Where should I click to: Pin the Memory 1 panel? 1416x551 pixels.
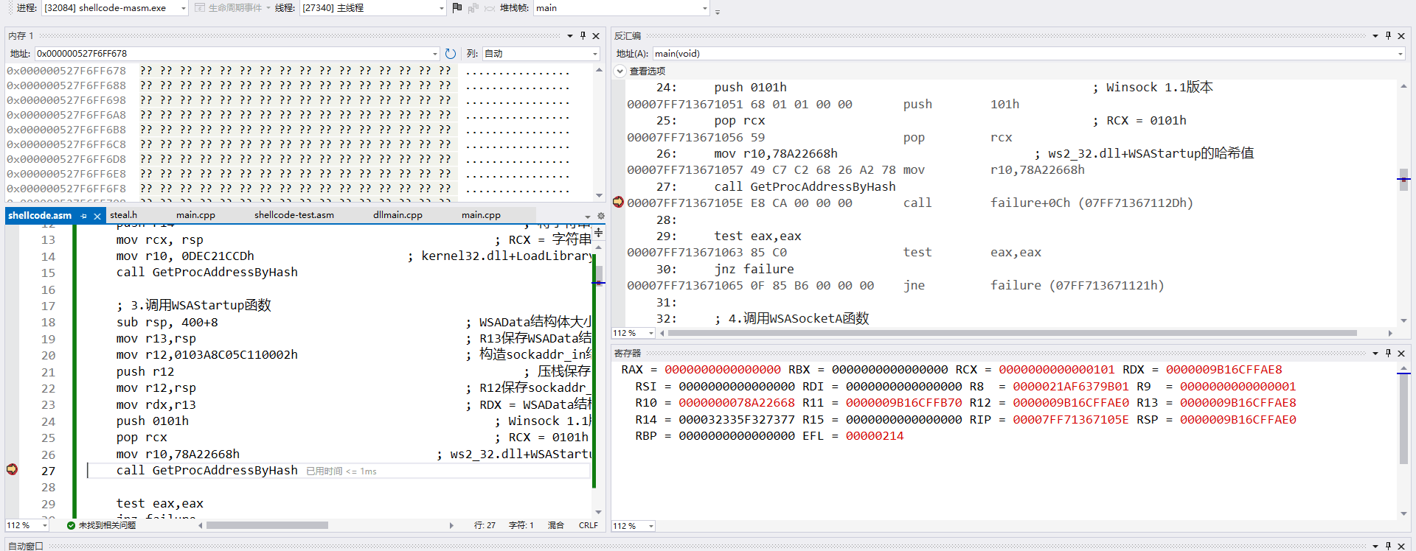pos(583,35)
